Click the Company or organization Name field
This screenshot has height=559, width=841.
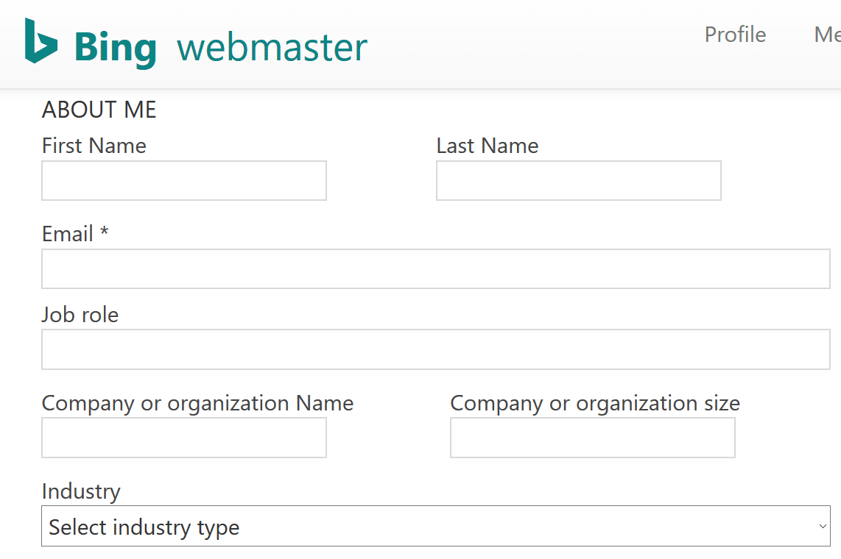[183, 438]
